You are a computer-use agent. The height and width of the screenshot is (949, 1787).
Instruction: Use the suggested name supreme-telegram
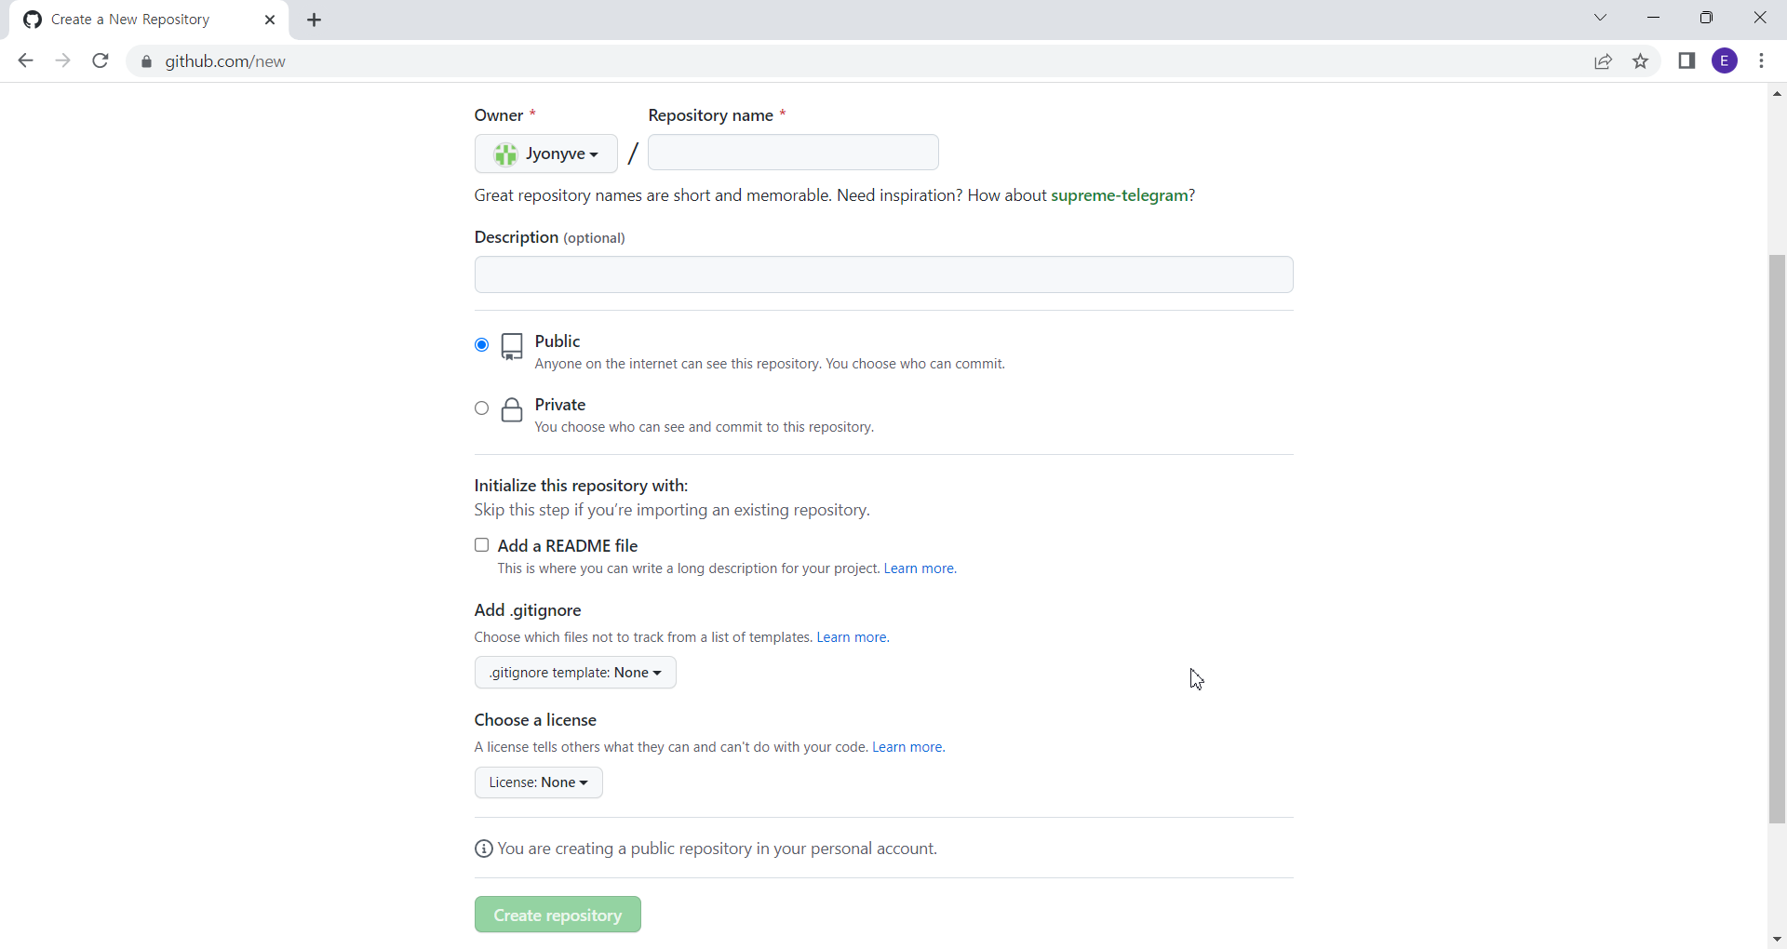tap(1119, 195)
